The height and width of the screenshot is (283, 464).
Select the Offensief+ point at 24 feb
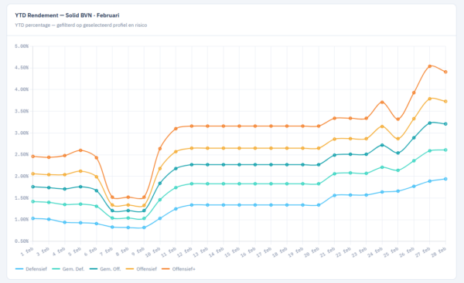tap(382, 102)
